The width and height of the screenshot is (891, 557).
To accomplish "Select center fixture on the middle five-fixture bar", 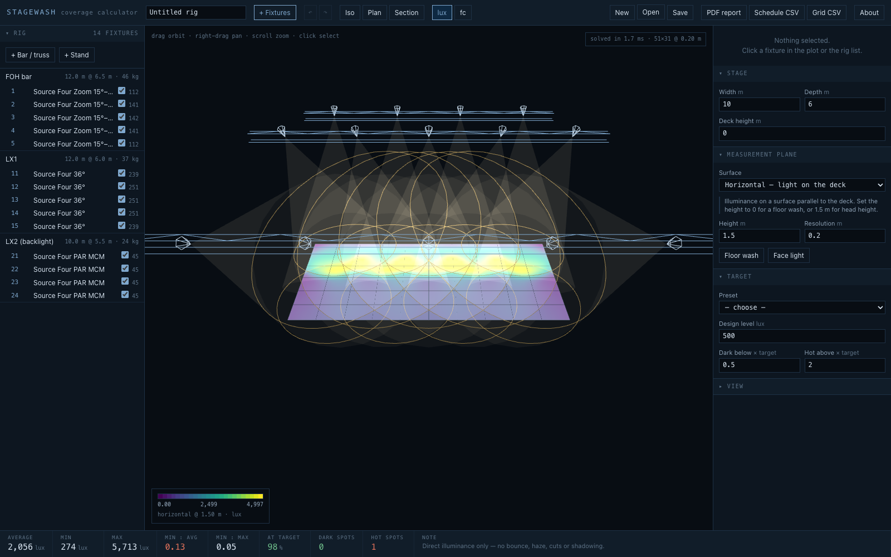I will [428, 131].
